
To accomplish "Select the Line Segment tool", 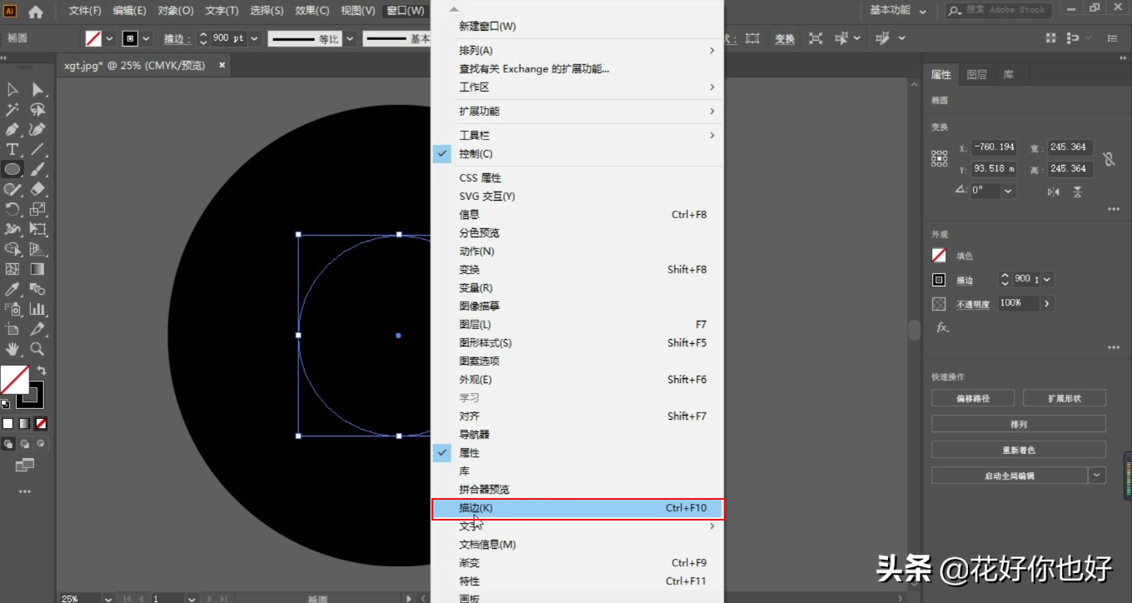I will 37,150.
